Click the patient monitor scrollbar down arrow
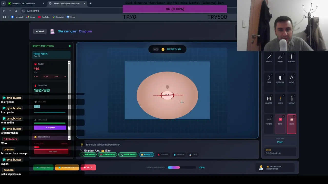This screenshot has height=184, width=328. tap(69, 139)
